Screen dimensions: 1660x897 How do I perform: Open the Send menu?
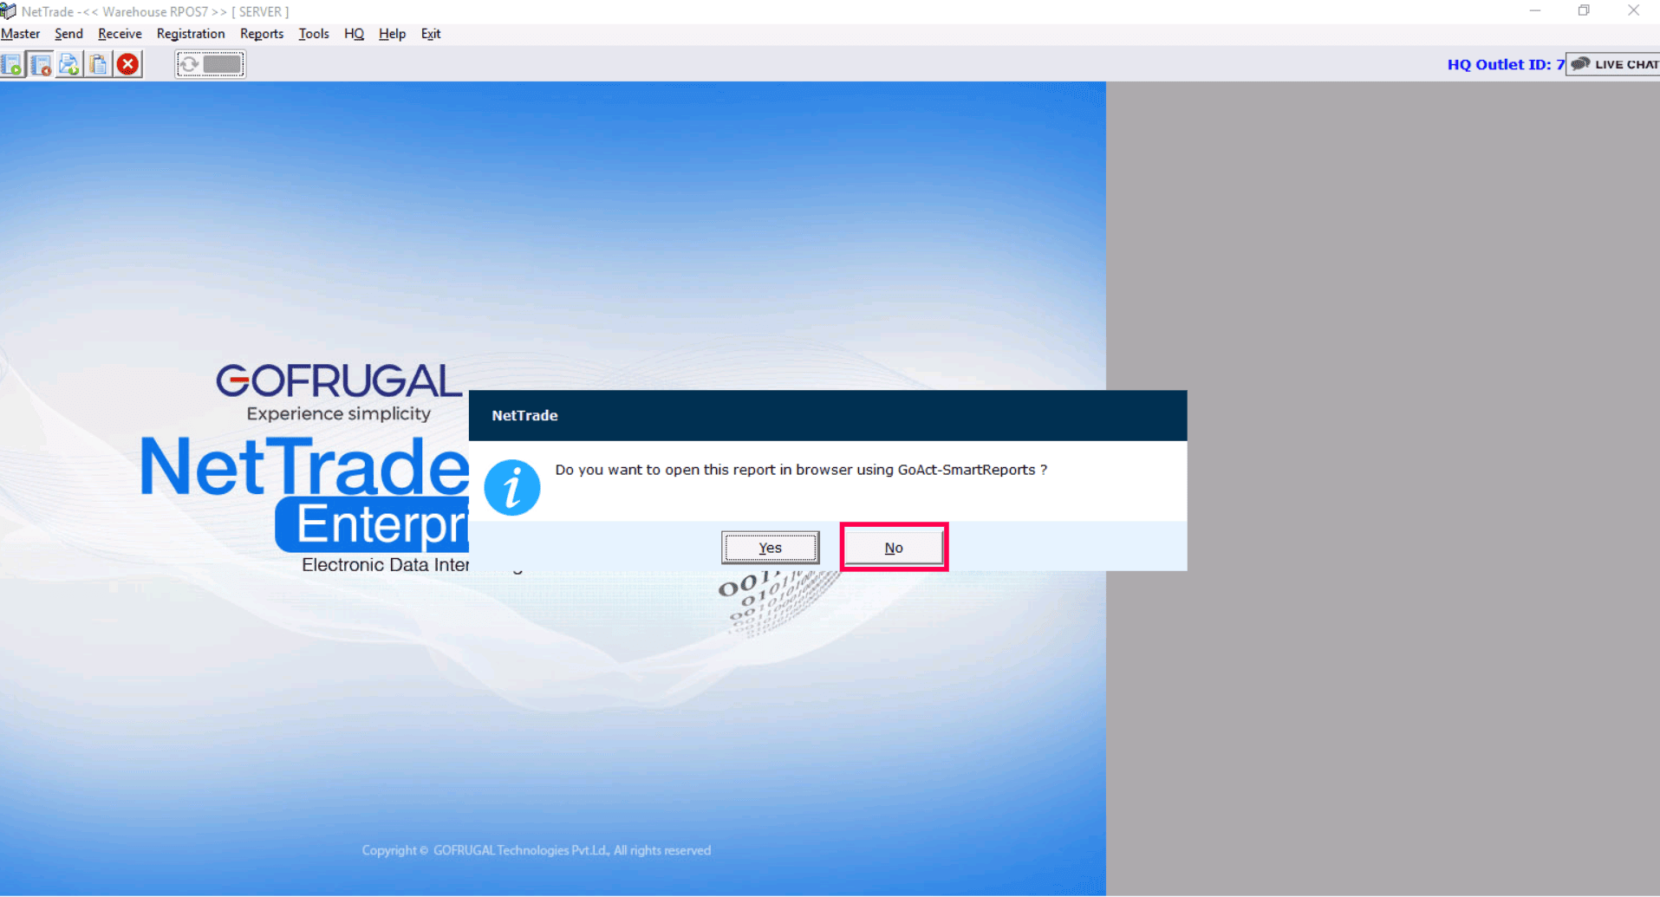click(68, 34)
